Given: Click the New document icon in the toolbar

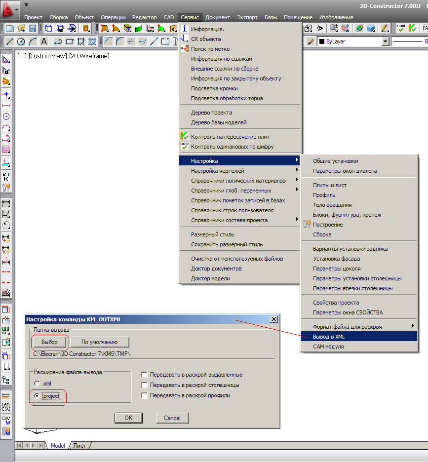Looking at the screenshot, I should click(10, 28).
